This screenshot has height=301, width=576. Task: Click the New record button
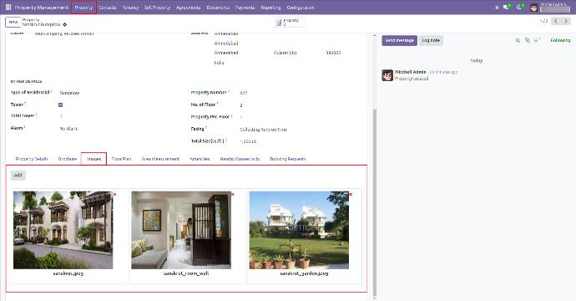click(13, 22)
